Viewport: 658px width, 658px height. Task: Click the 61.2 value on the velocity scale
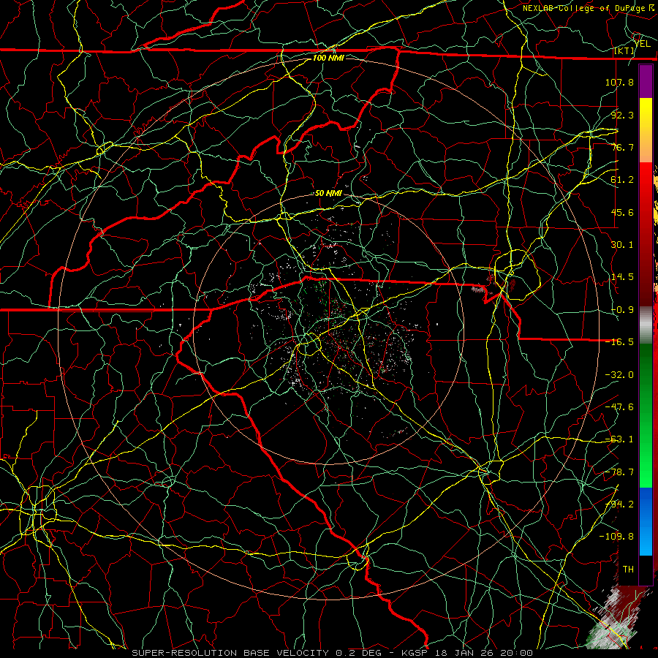(x=622, y=180)
